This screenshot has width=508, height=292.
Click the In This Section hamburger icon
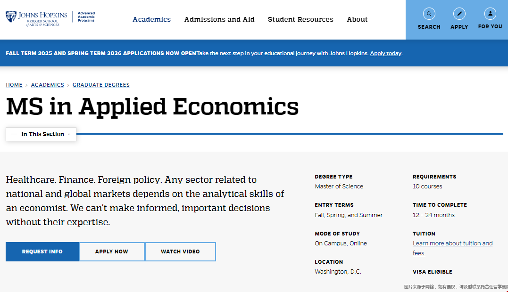pyautogui.click(x=14, y=134)
